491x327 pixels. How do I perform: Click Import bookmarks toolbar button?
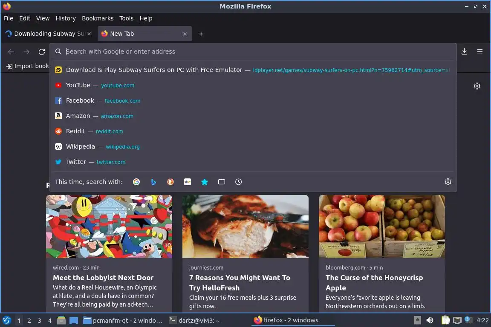(x=28, y=66)
